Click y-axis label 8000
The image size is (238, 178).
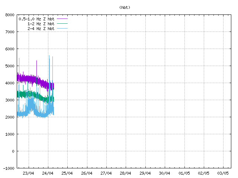10,15
